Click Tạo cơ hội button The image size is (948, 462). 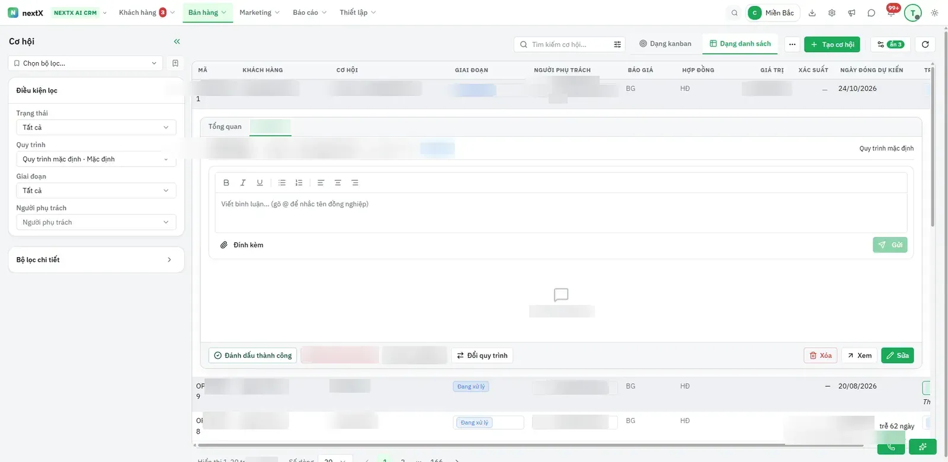[x=832, y=44]
